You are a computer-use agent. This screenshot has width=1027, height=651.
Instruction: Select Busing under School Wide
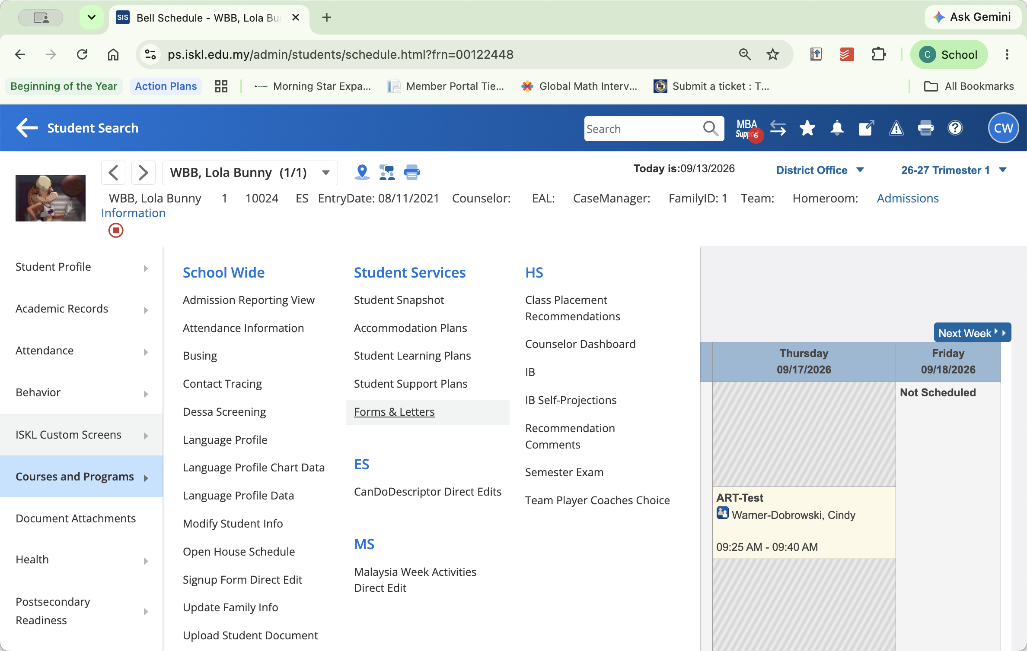pos(200,356)
